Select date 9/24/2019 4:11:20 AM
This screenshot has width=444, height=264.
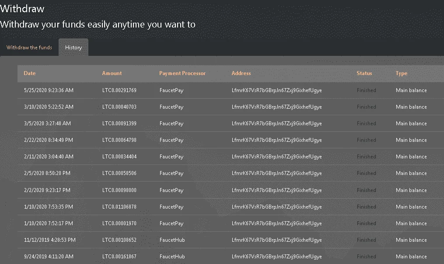(49, 257)
